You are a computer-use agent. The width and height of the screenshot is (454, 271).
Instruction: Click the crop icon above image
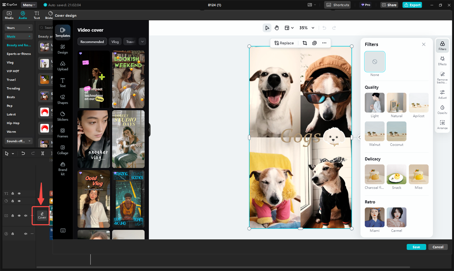point(305,43)
